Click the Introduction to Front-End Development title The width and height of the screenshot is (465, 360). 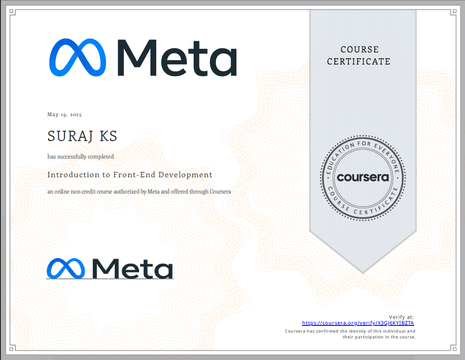130,175
